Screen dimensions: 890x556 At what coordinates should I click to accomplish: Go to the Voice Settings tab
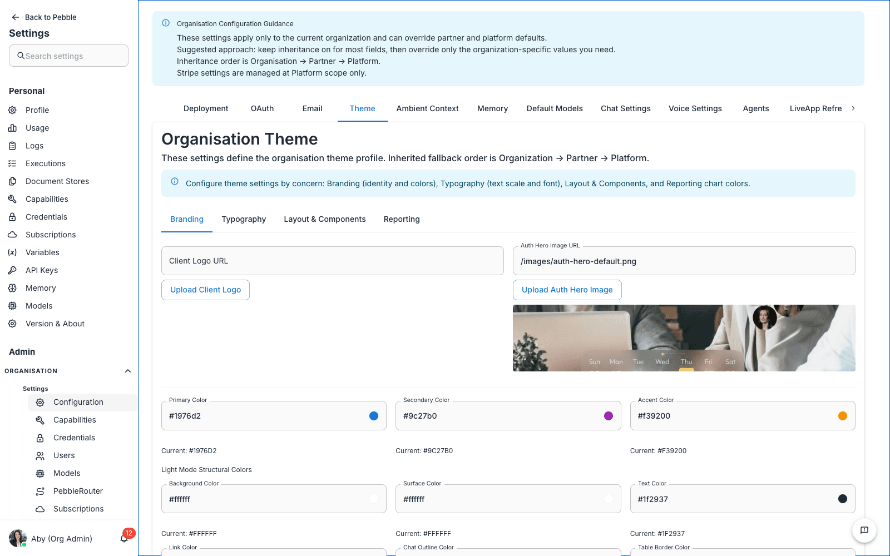[x=695, y=108]
